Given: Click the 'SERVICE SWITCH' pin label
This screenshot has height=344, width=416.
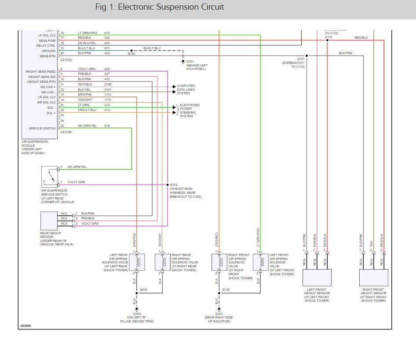Looking at the screenshot, I should [42, 128].
